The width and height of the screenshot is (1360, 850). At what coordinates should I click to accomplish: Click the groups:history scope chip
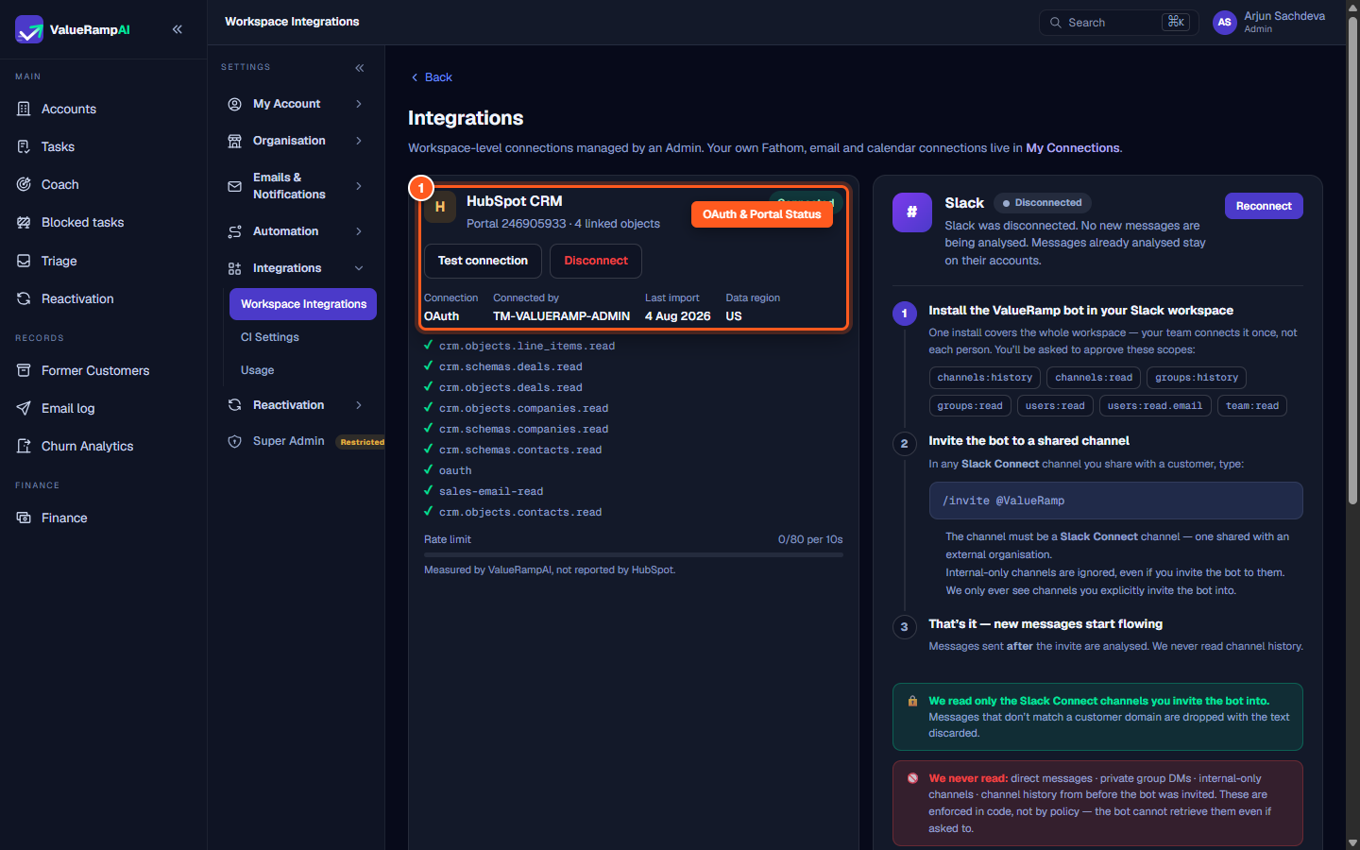pos(1197,378)
